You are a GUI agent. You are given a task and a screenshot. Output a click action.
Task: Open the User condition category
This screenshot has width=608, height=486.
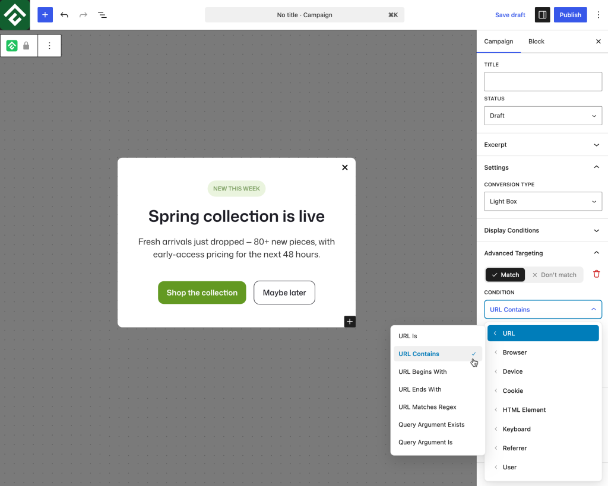coord(543,467)
